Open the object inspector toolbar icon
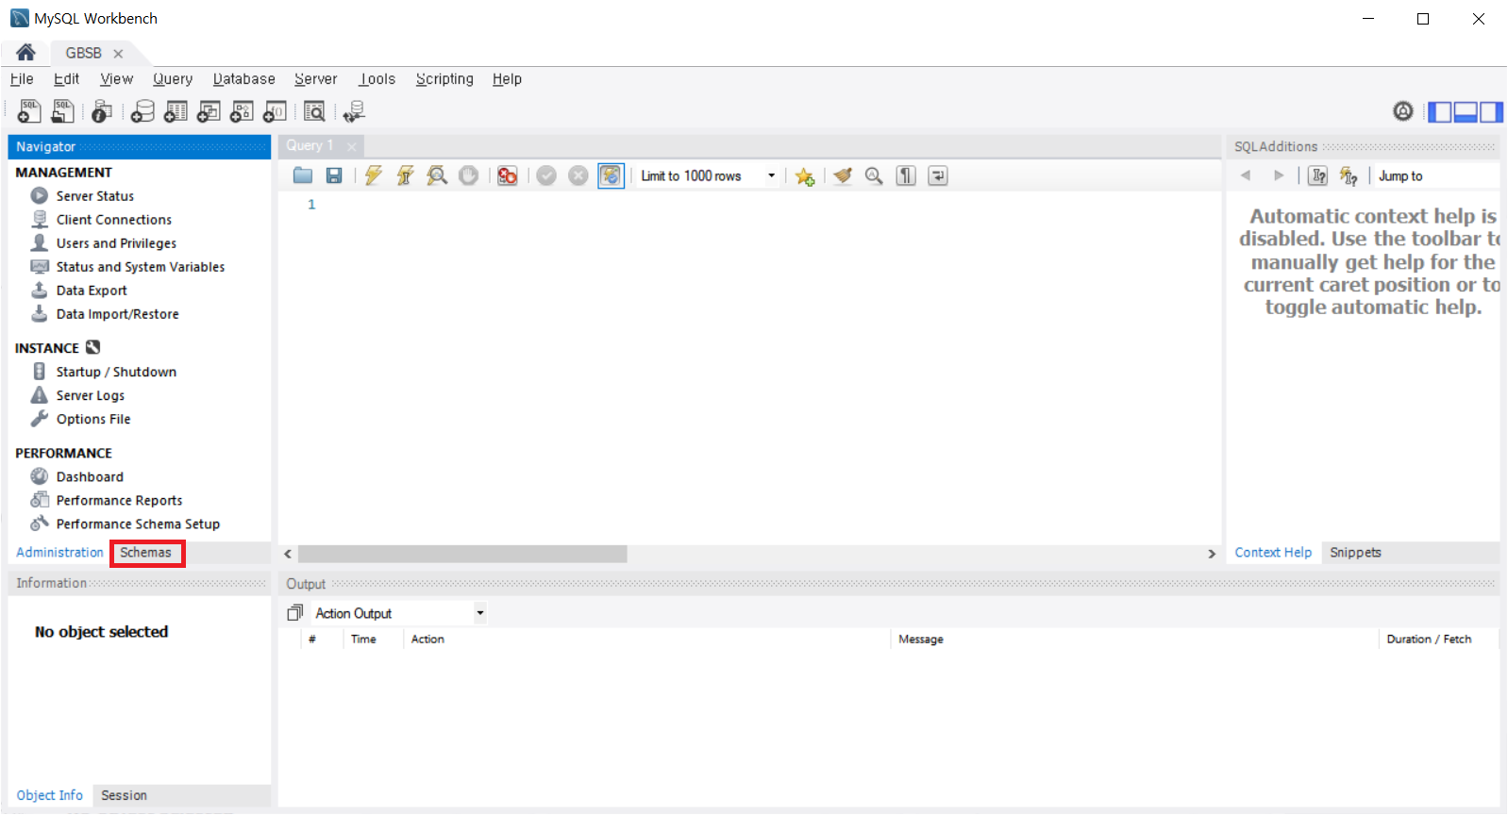Viewport: 1508px width, 815px height. tap(102, 111)
